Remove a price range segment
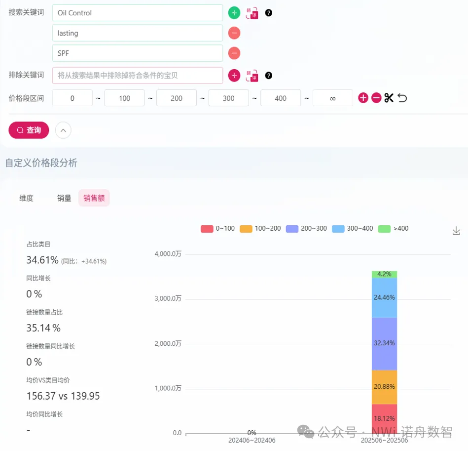468x451 pixels. [376, 98]
